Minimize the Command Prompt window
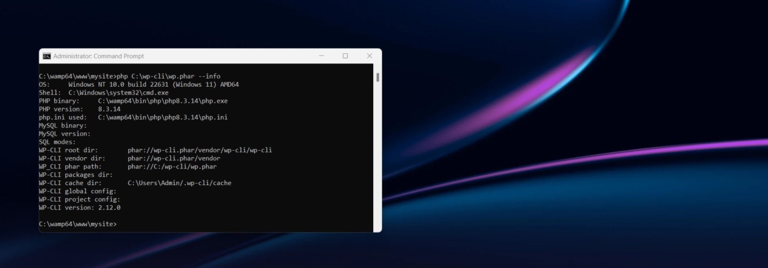Screen dimensions: 768x268 322,56
